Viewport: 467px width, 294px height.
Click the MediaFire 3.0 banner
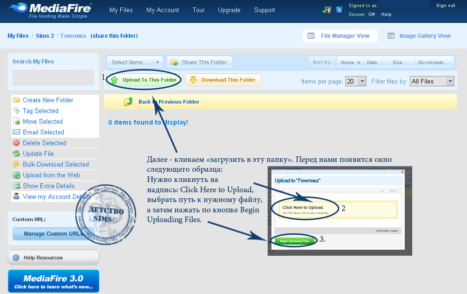54,281
